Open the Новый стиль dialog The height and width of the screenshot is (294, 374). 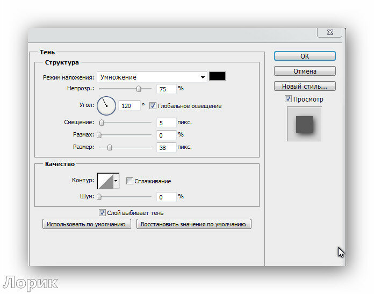click(x=305, y=86)
